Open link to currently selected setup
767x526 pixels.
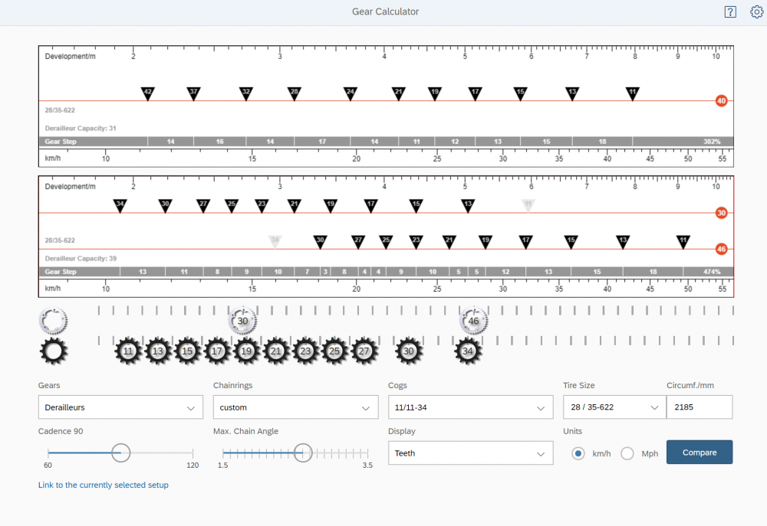click(x=104, y=485)
